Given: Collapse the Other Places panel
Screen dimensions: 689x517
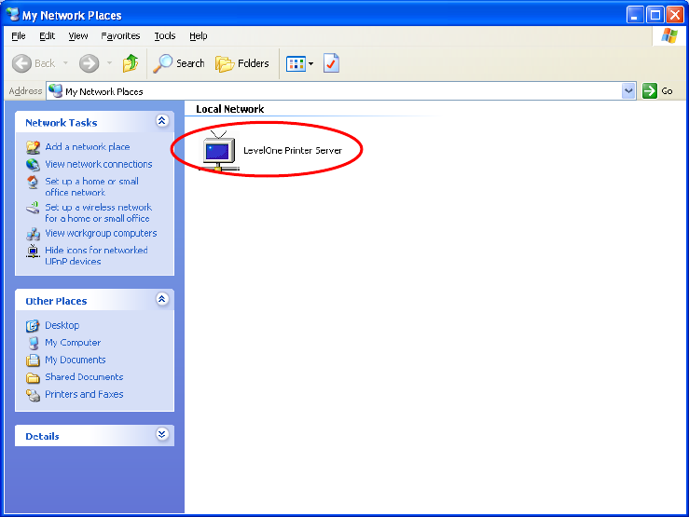Looking at the screenshot, I should click(162, 299).
